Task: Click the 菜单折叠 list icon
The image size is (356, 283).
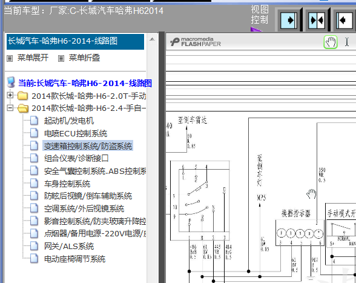Action: pos(61,58)
